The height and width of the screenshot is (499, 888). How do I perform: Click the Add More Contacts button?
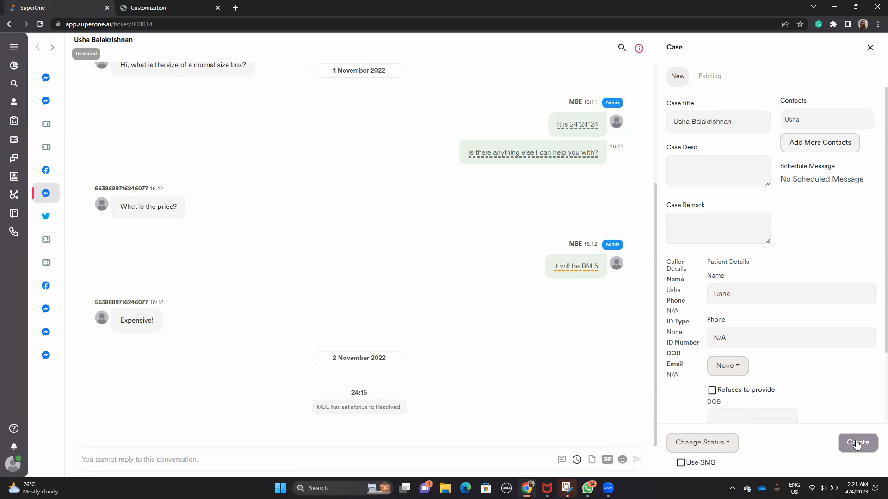click(820, 143)
